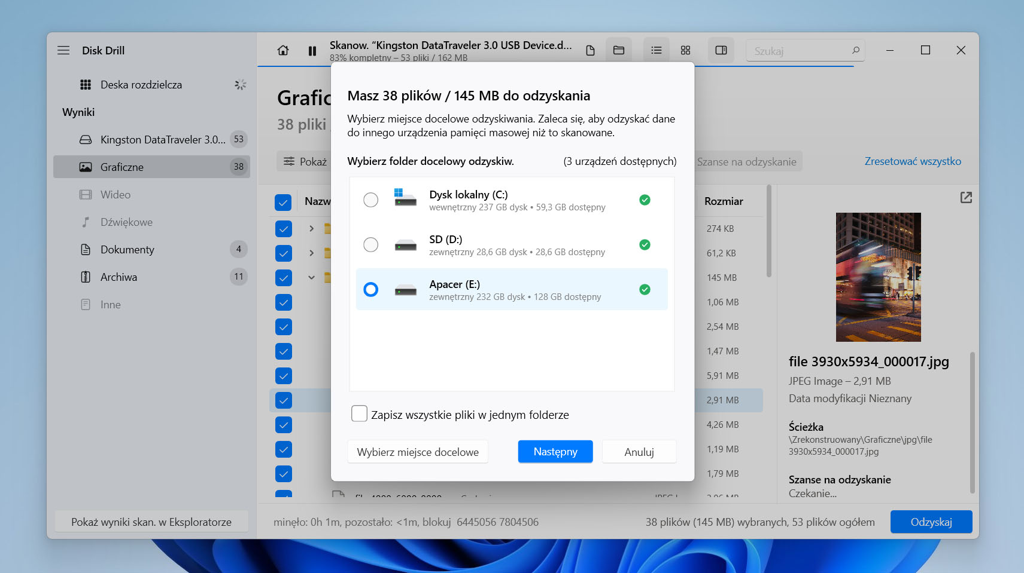Go to the home screen icon
1024x573 pixels.
tap(283, 51)
